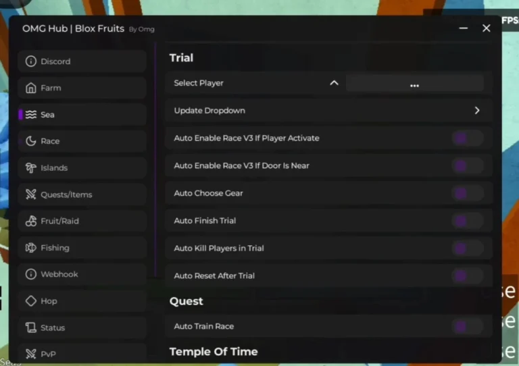Screen dimensions: 519x366
Task: Collapse the Select Player dropdown chevron
Action: click(335, 83)
